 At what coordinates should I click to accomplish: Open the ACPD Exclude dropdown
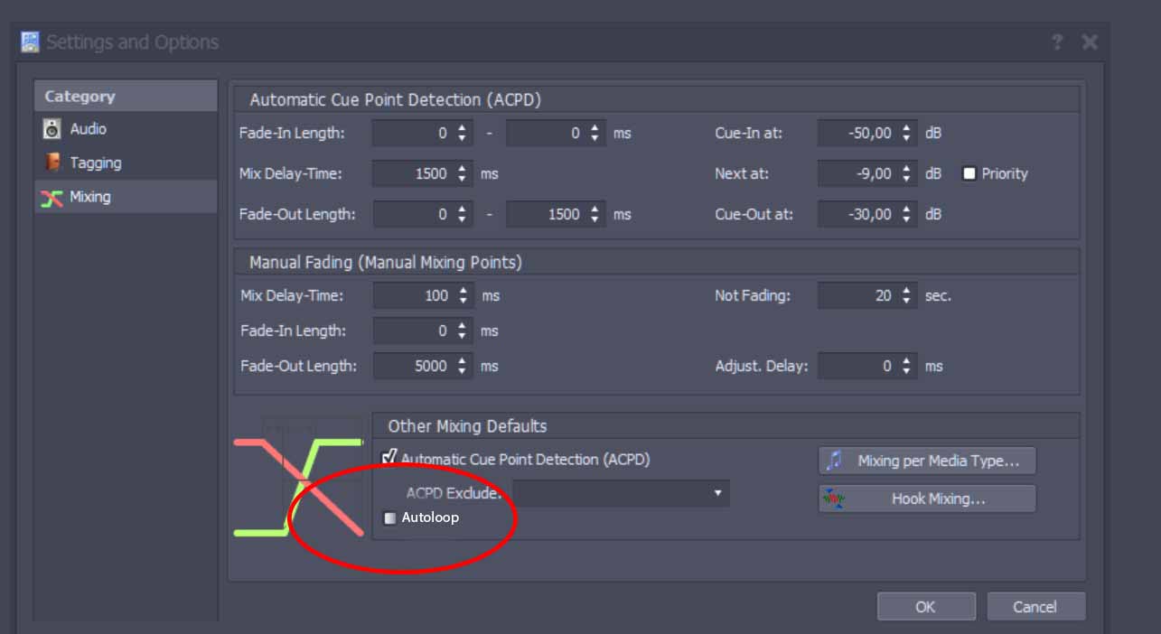point(718,493)
